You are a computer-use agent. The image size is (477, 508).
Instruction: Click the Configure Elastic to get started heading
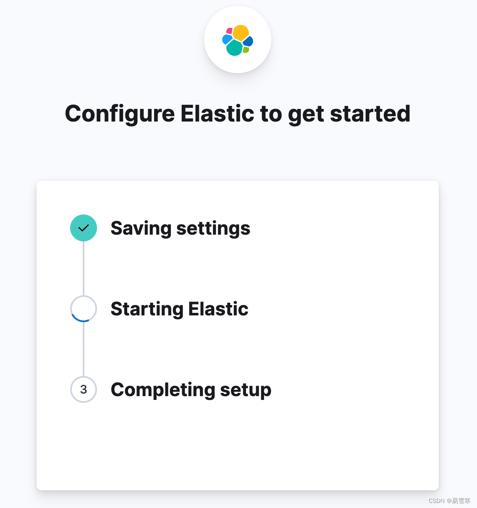(238, 114)
